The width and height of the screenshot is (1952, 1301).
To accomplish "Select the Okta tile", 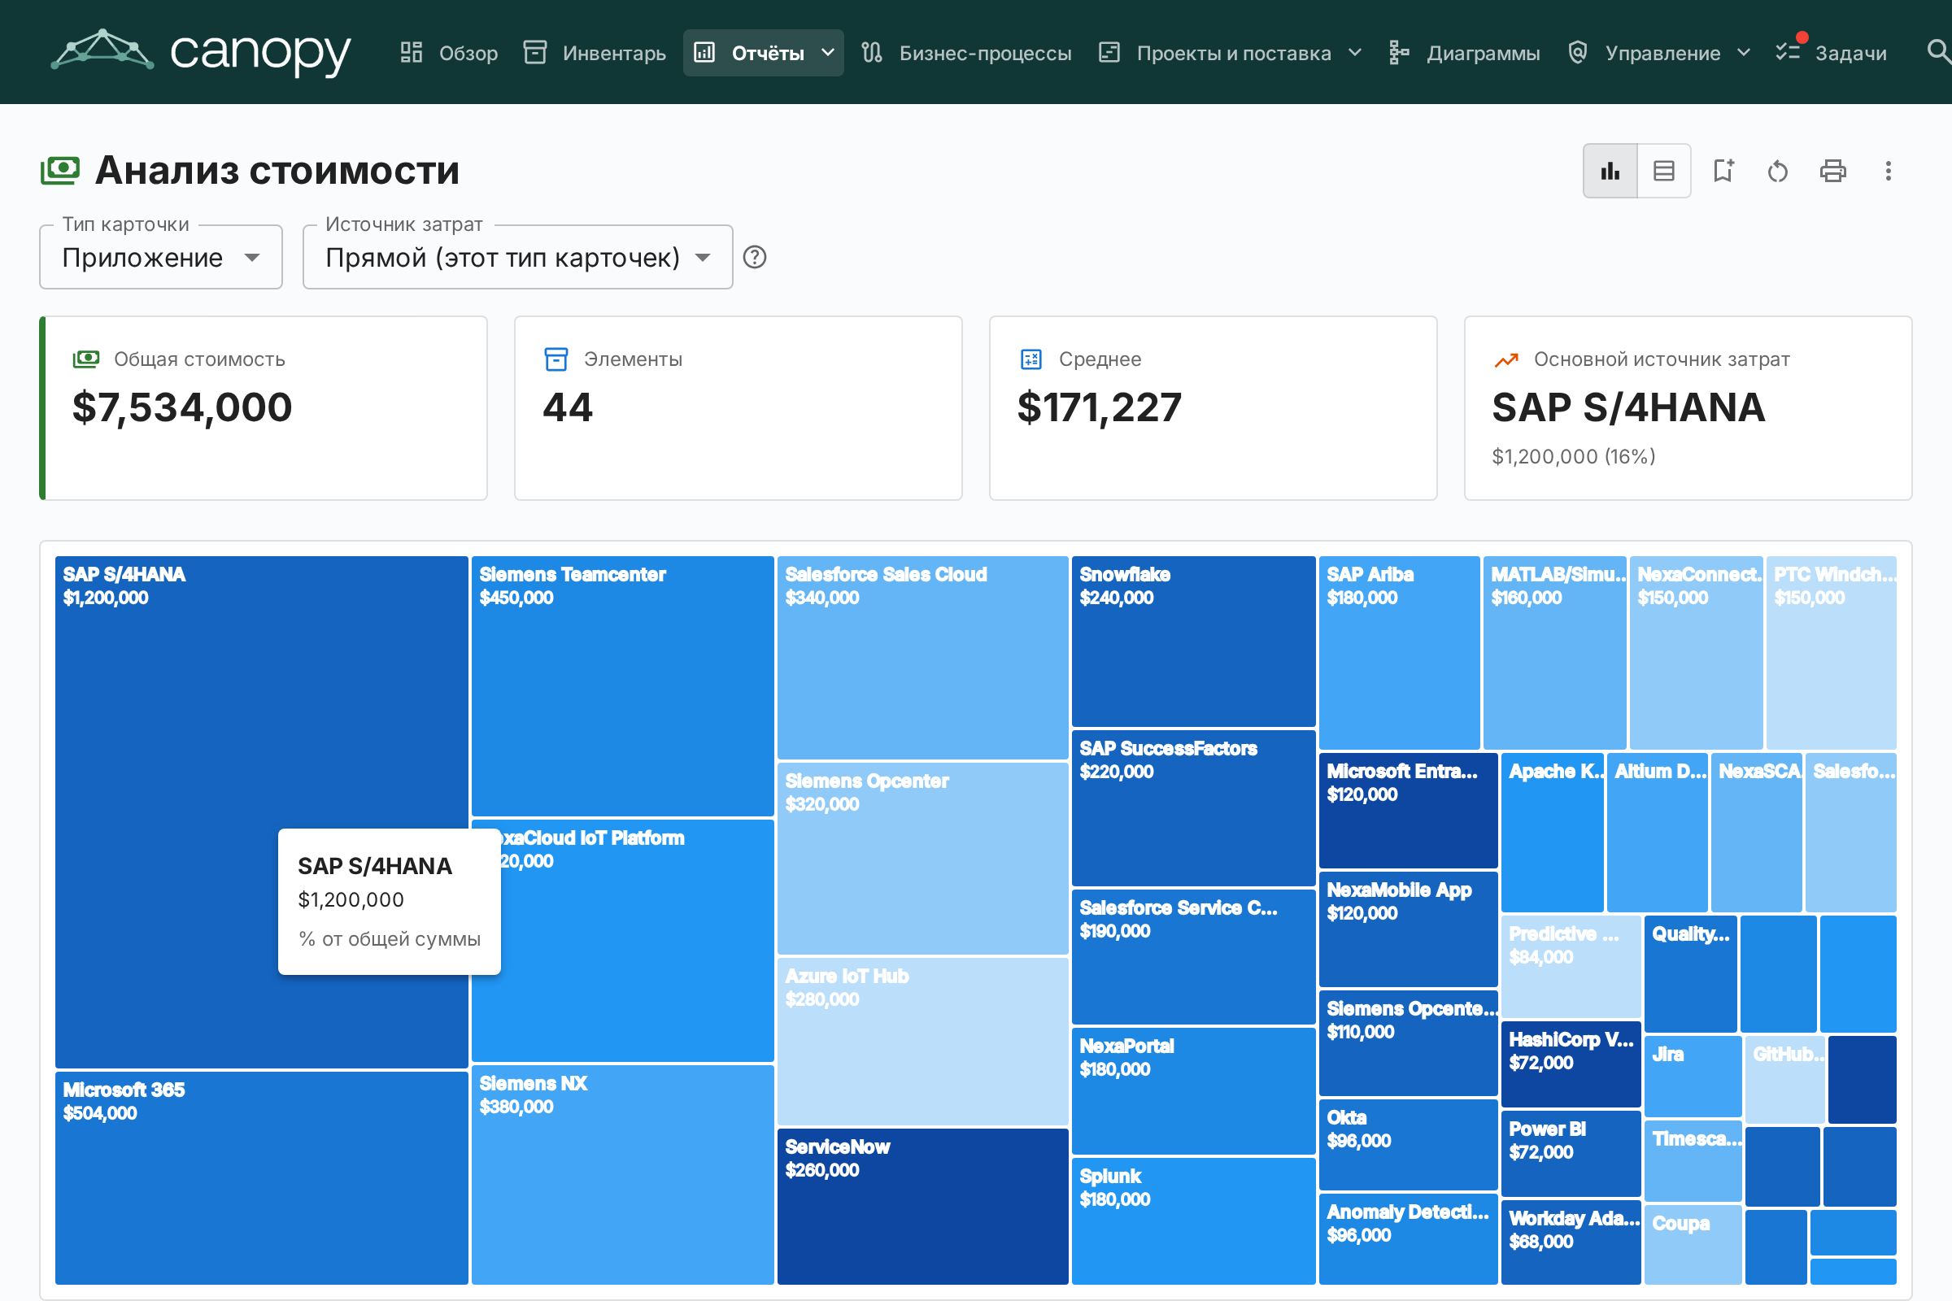I will (1409, 1144).
